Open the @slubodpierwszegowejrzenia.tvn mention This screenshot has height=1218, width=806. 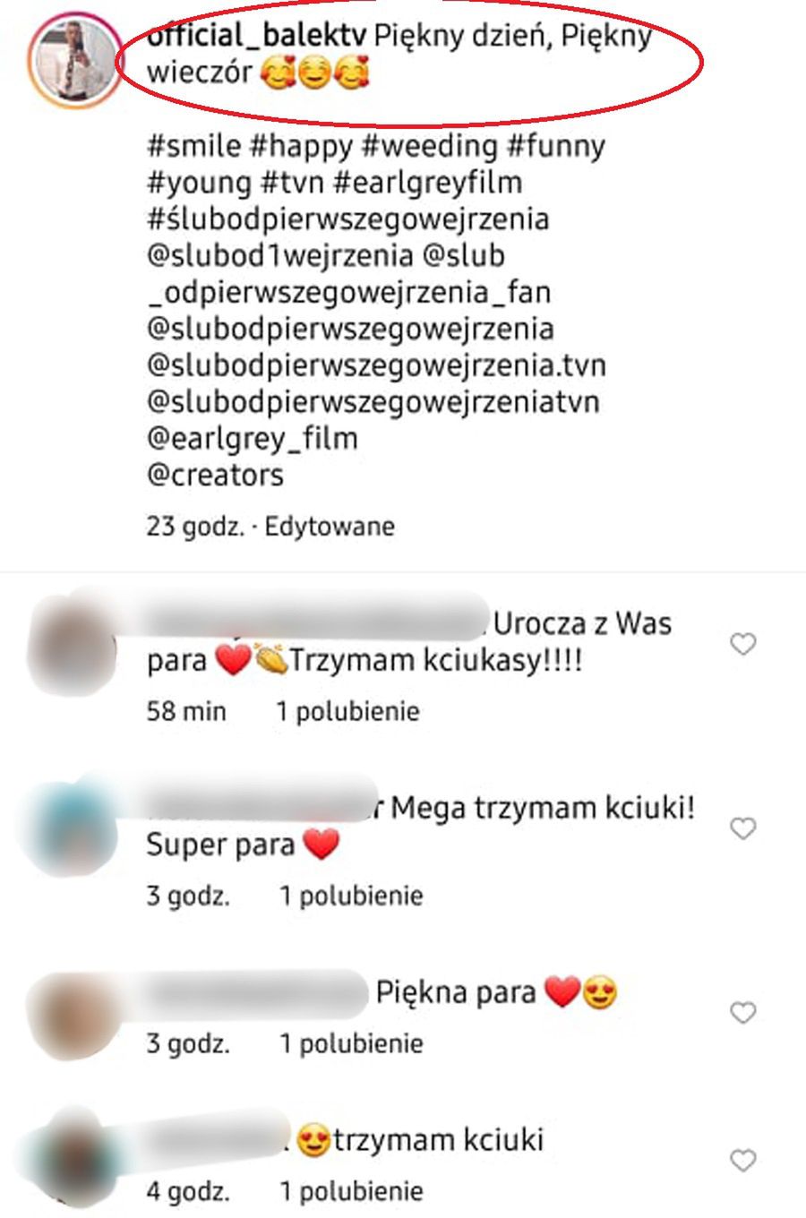[376, 365]
